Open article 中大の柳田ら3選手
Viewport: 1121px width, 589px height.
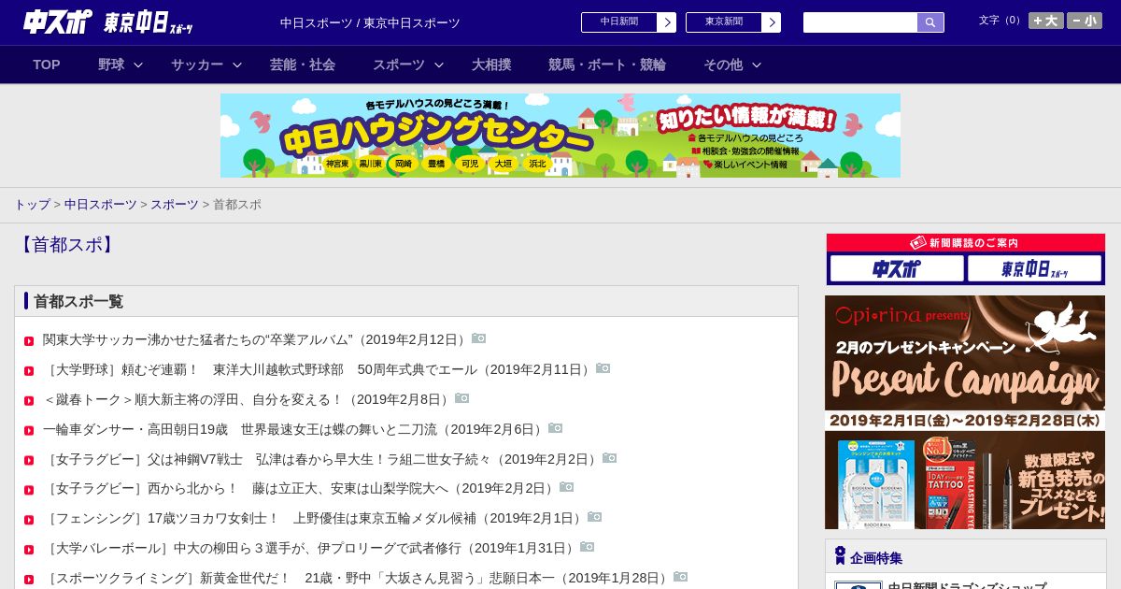(309, 548)
